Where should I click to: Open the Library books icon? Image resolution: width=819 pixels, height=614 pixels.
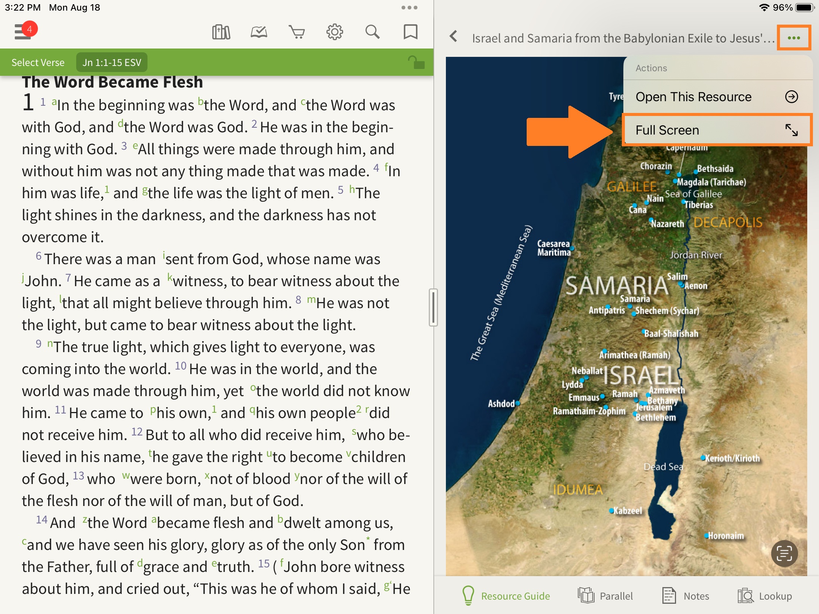[221, 32]
